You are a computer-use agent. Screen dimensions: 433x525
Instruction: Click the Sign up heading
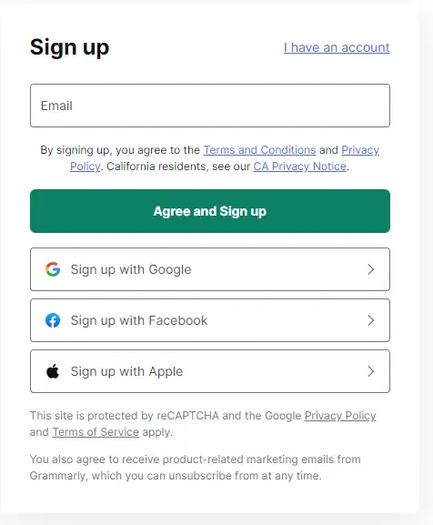[70, 47]
